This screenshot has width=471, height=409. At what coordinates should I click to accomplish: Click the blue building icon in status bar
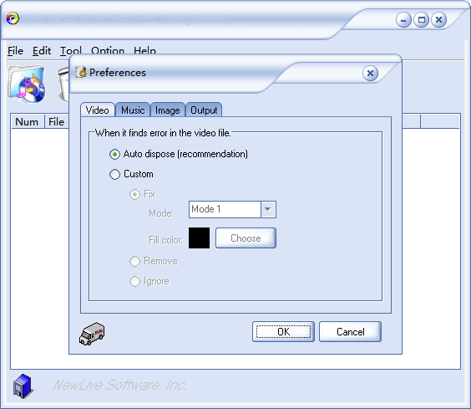click(x=23, y=386)
